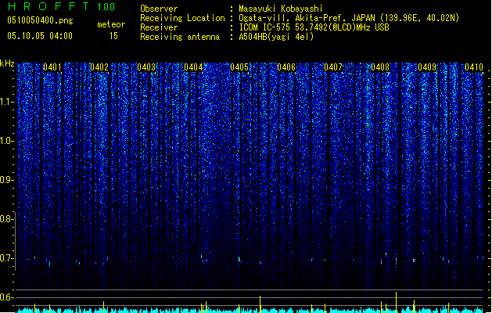Screen dimensions: 492x313
Task: Click the HROFFT 1.0.0 title text
Action: click(62, 6)
